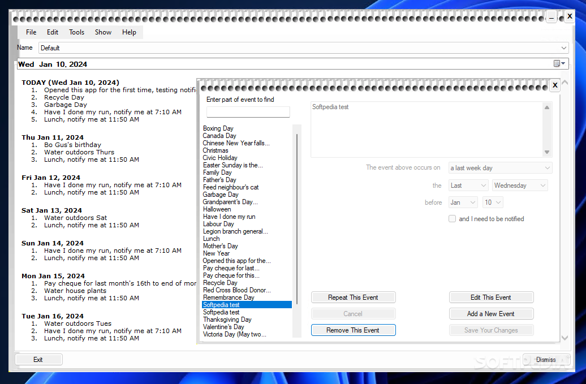
Task: Click the Save Your Changes button
Action: coord(491,330)
